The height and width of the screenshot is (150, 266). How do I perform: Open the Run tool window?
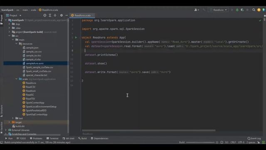coord(9,138)
